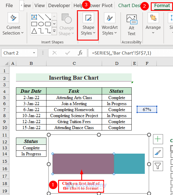Select the Elbow Connector shape

point(41,31)
